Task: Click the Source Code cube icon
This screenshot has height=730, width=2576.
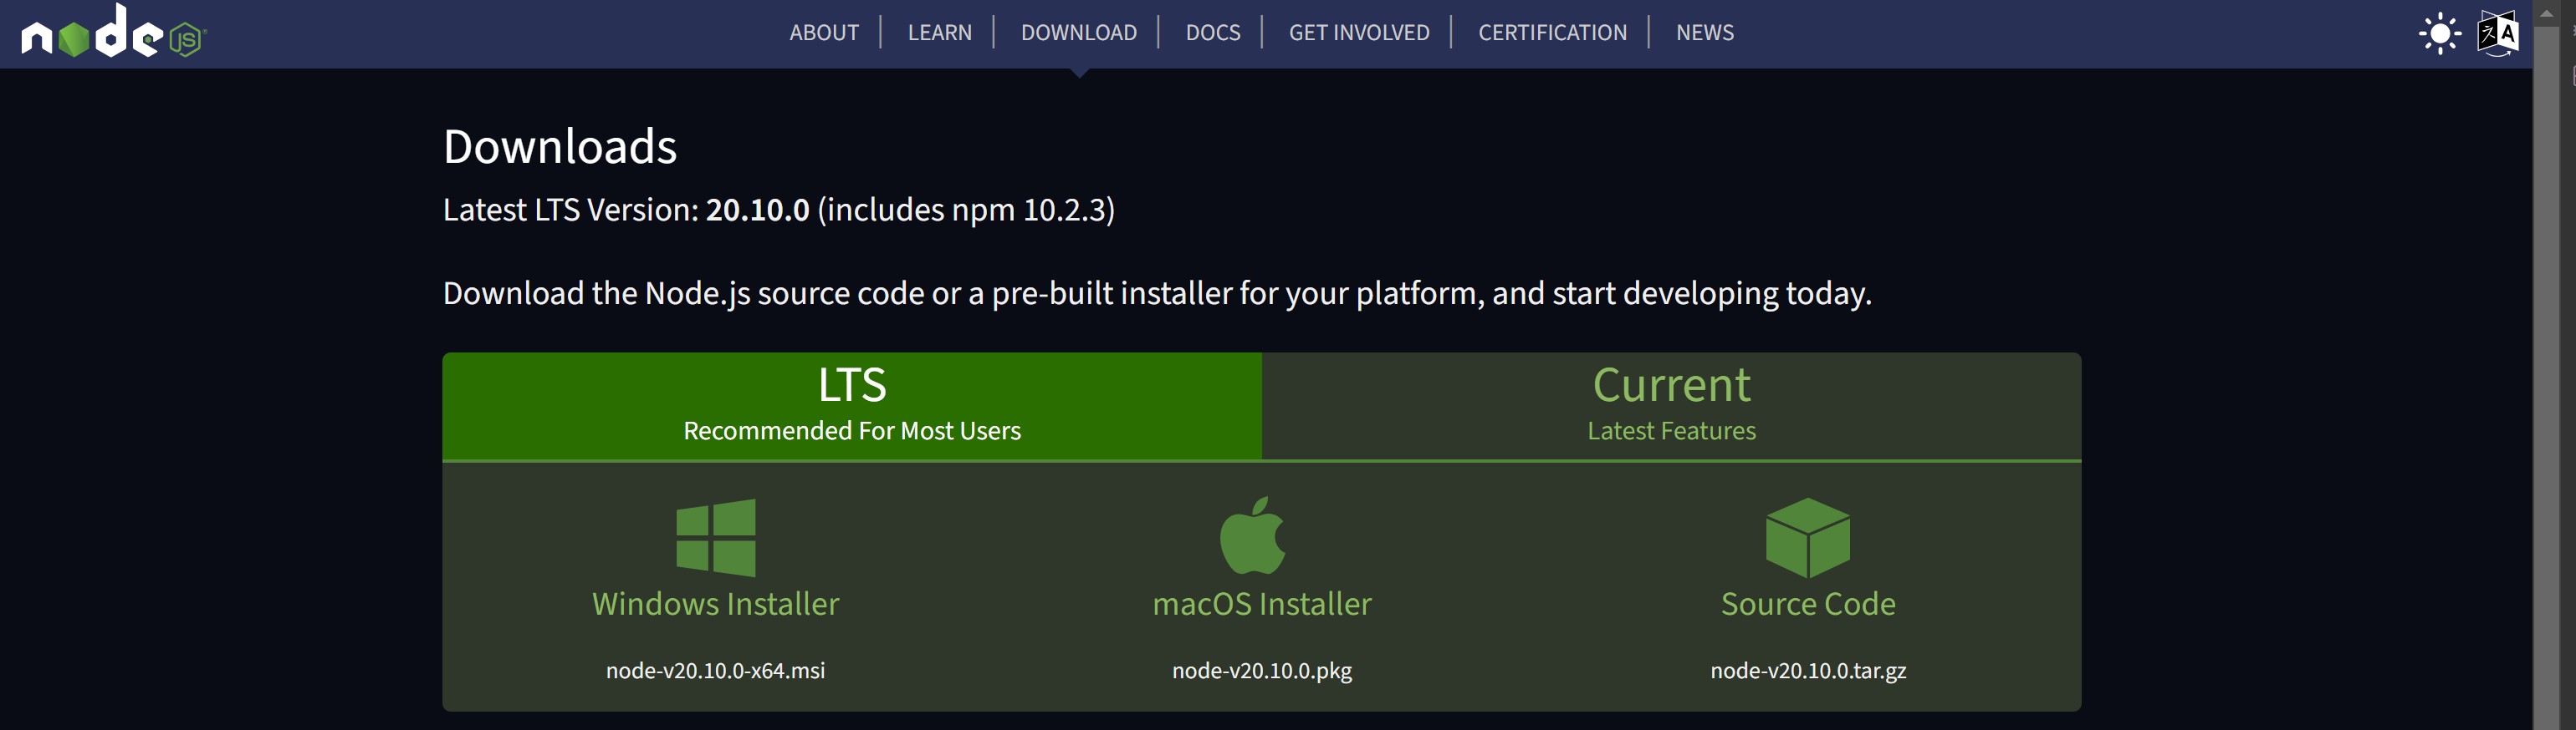Action: pos(1807,537)
